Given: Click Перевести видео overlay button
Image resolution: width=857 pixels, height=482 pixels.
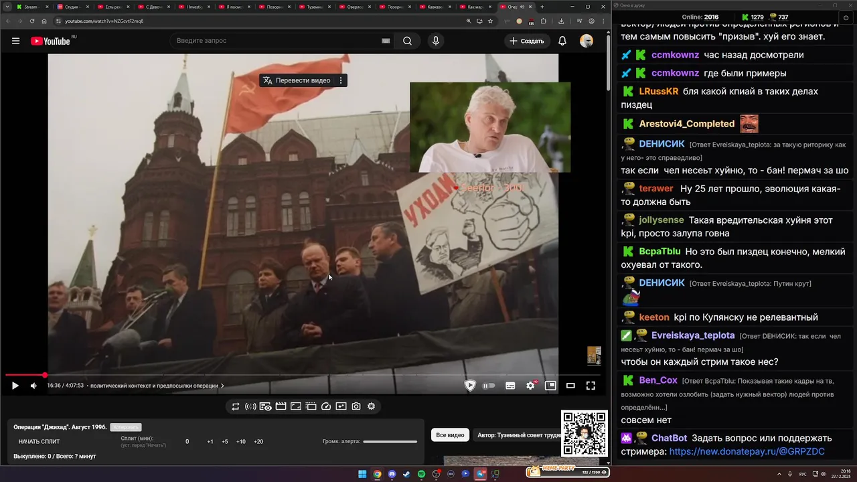Looking at the screenshot, I should (297, 80).
